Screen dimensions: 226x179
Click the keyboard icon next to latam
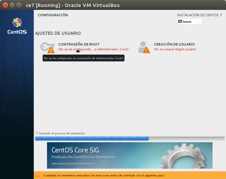(180, 21)
